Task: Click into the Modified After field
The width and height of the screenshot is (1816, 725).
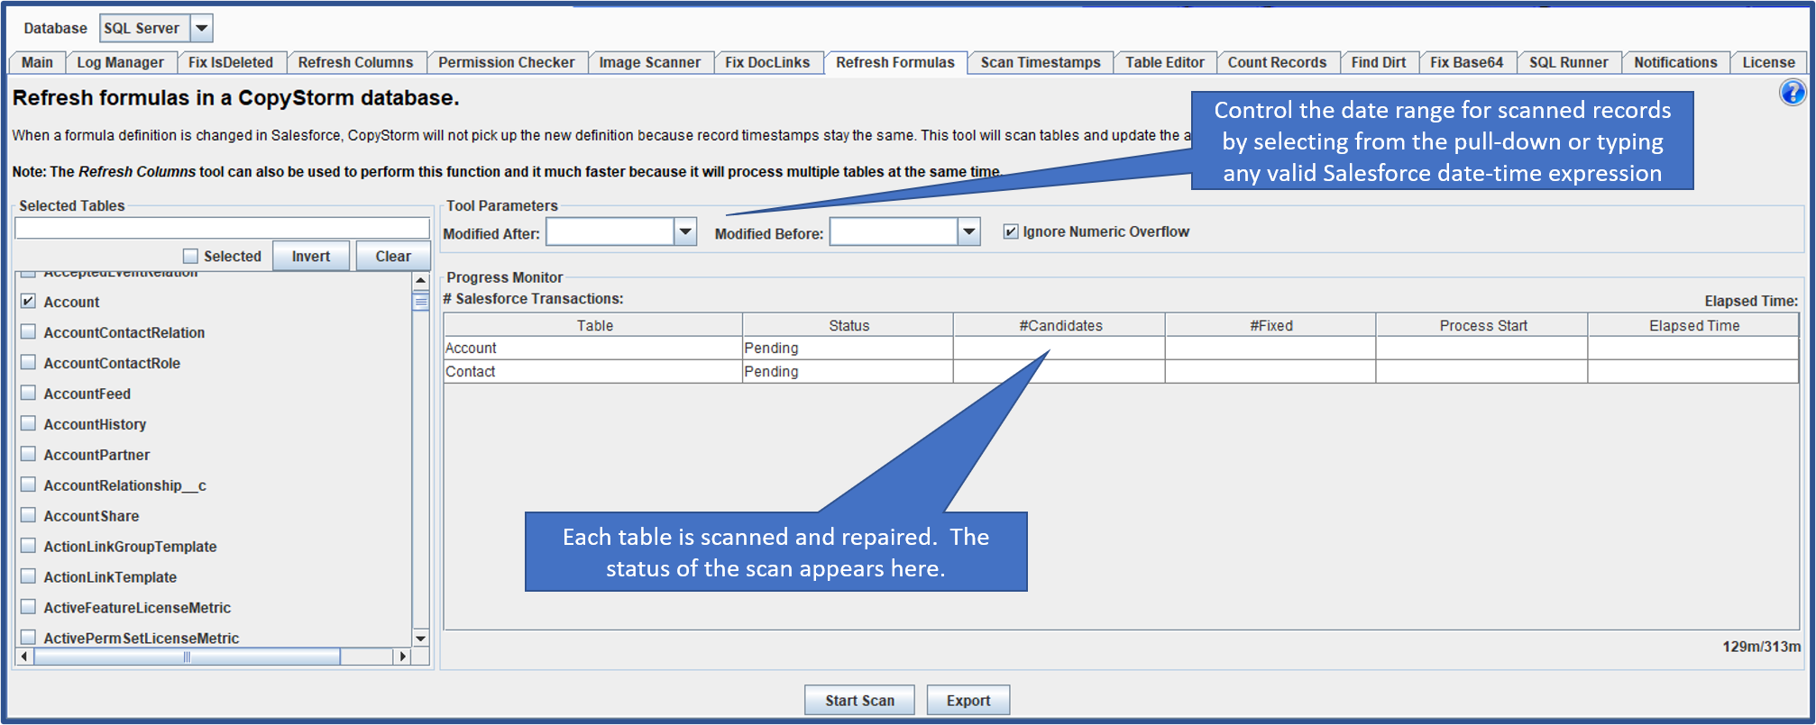Action: click(610, 232)
